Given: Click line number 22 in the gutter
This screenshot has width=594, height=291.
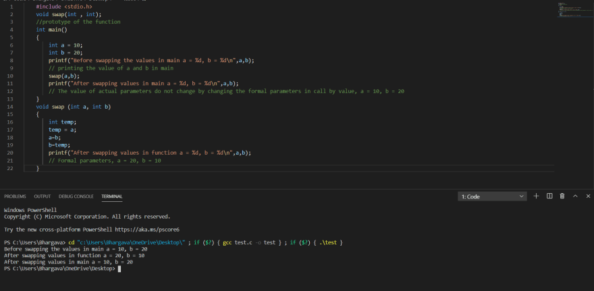Looking at the screenshot, I should 10,168.
